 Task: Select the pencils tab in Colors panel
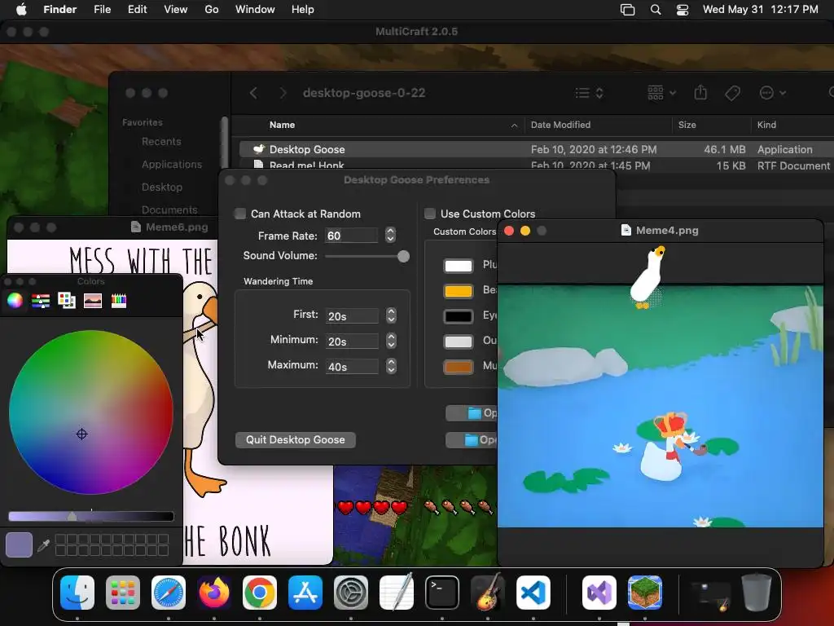(119, 301)
